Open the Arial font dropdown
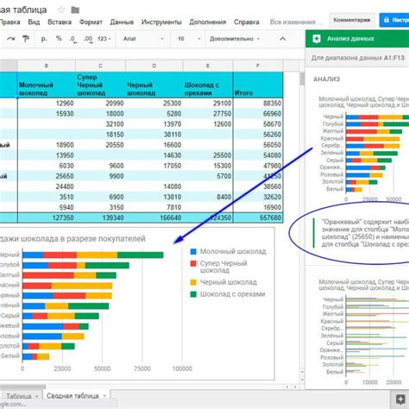This screenshot has height=409, width=409. [143, 39]
